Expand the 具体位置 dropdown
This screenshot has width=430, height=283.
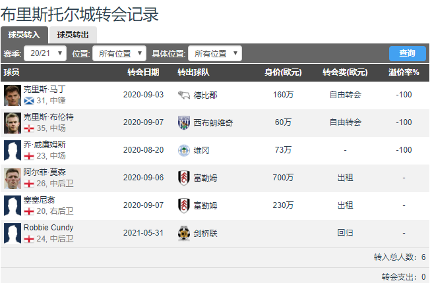(x=215, y=53)
